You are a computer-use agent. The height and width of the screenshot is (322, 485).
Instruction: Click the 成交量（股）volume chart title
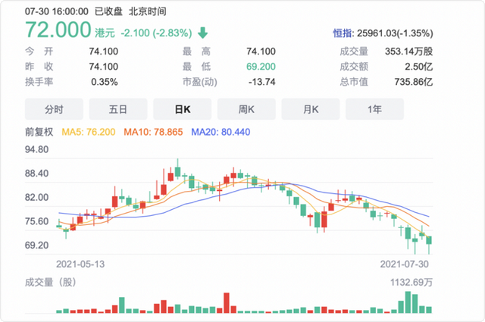(x=51, y=283)
